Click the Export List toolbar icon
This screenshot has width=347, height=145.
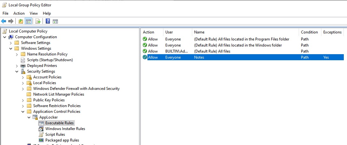click(38, 21)
